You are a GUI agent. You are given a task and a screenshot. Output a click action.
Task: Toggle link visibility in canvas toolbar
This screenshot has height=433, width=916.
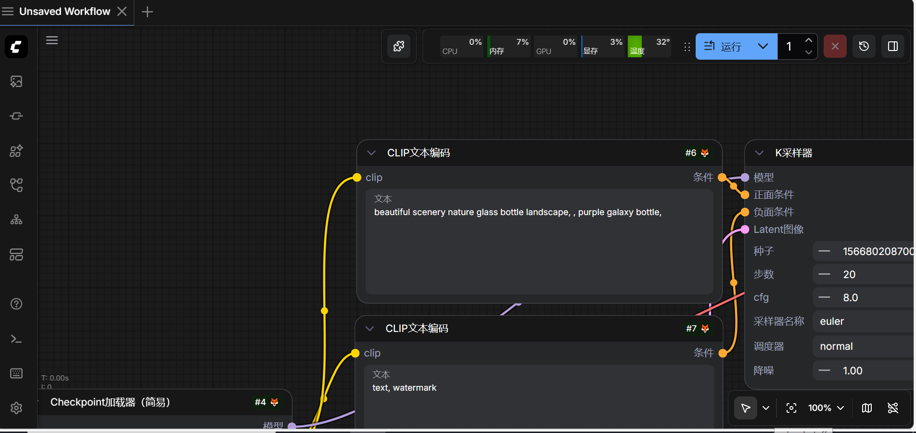(x=893, y=408)
